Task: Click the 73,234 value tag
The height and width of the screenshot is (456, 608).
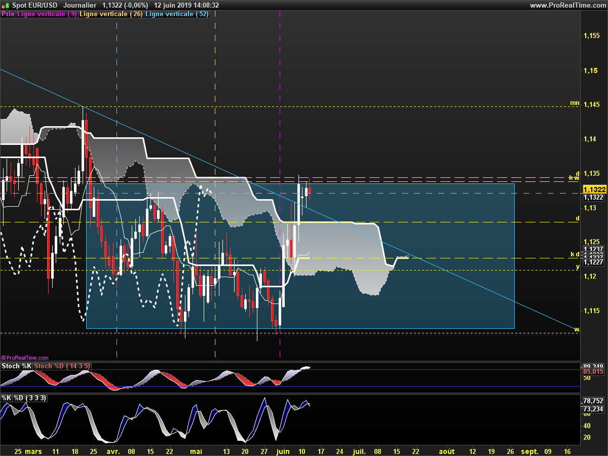Action: tap(593, 408)
